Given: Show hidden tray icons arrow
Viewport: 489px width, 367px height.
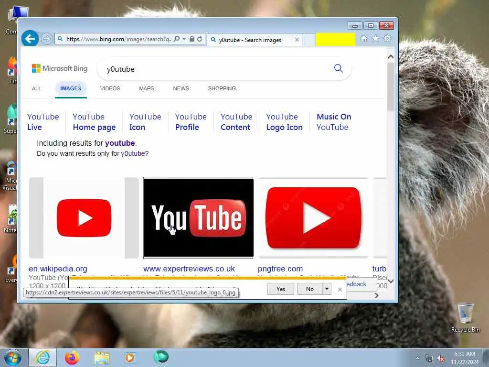Looking at the screenshot, I should [x=417, y=358].
